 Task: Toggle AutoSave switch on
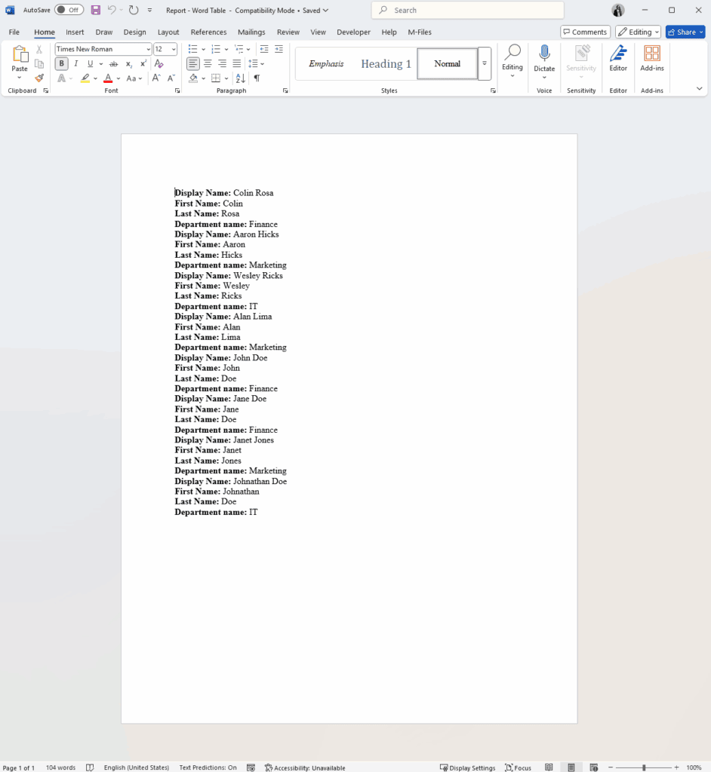point(69,11)
